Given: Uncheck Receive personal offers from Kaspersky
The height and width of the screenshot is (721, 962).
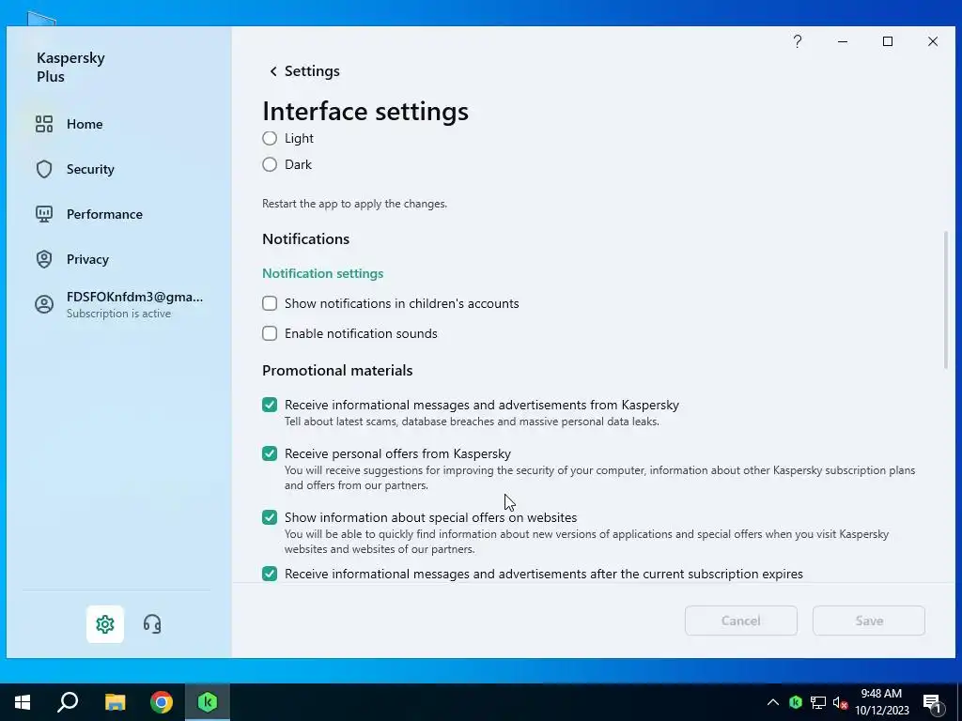Looking at the screenshot, I should [270, 453].
